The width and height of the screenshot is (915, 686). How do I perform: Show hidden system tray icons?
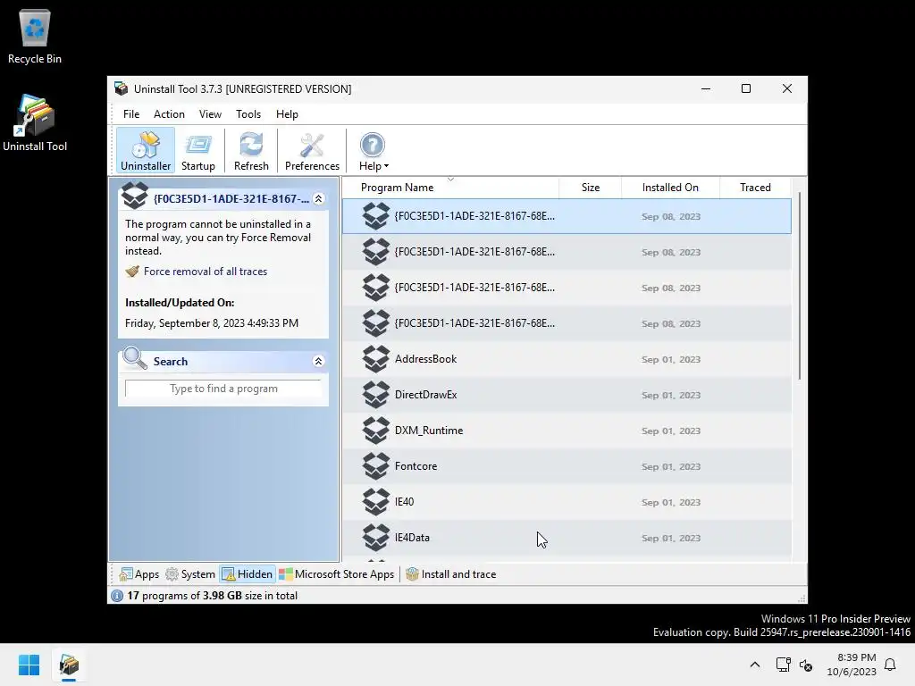click(754, 665)
